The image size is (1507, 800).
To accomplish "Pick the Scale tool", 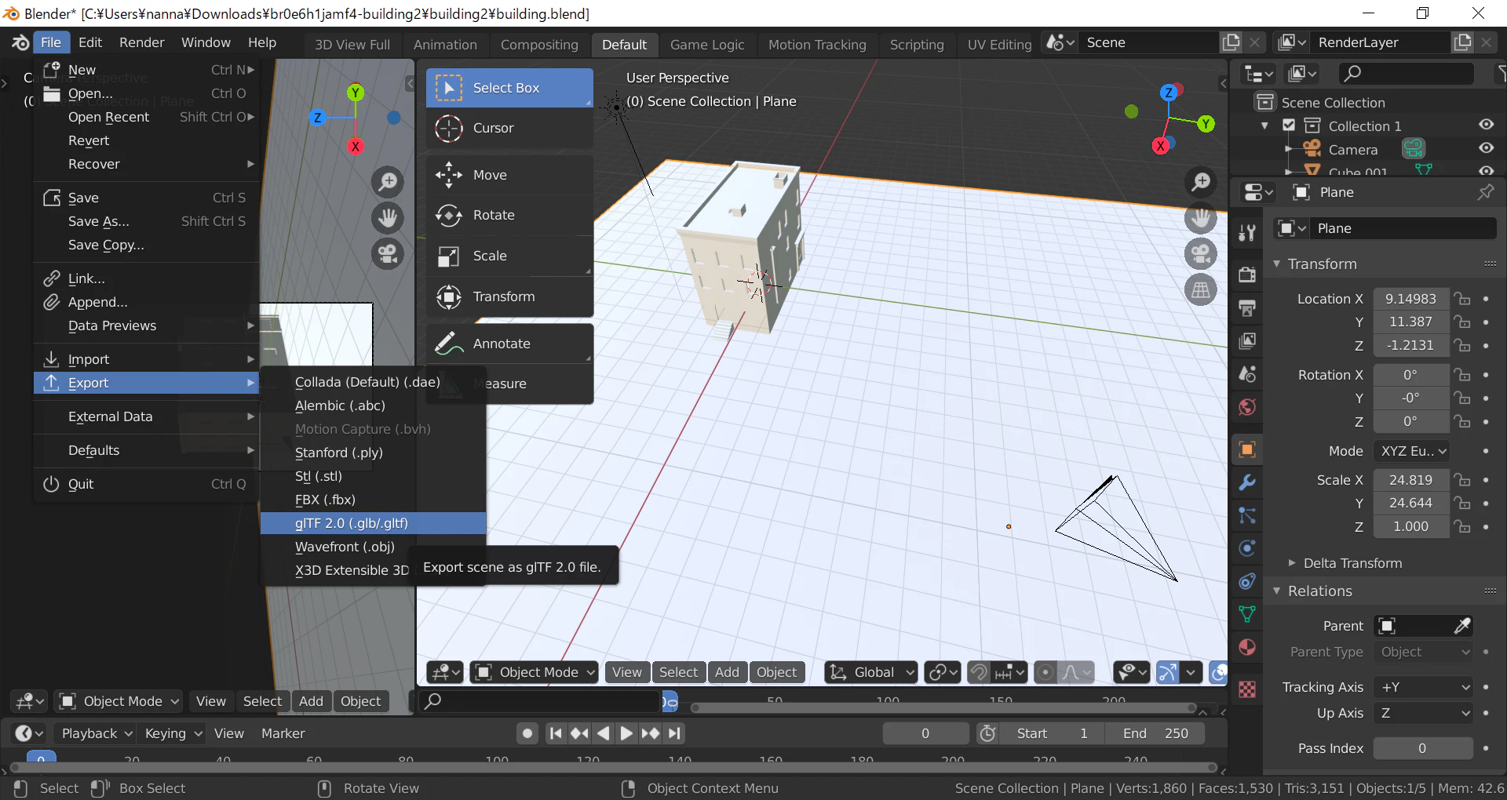I will tap(509, 256).
